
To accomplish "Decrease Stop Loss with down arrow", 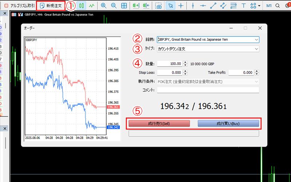I will pos(185,74).
